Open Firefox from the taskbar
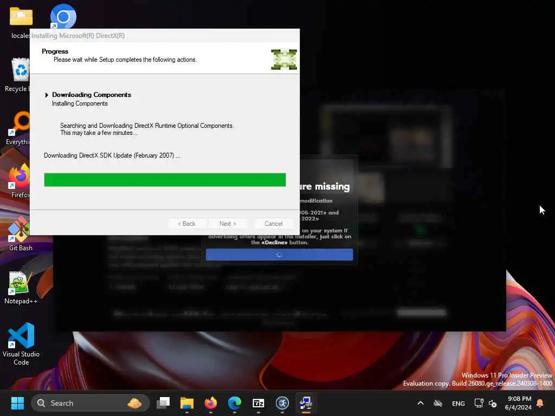This screenshot has width=555, height=416. coord(211,403)
